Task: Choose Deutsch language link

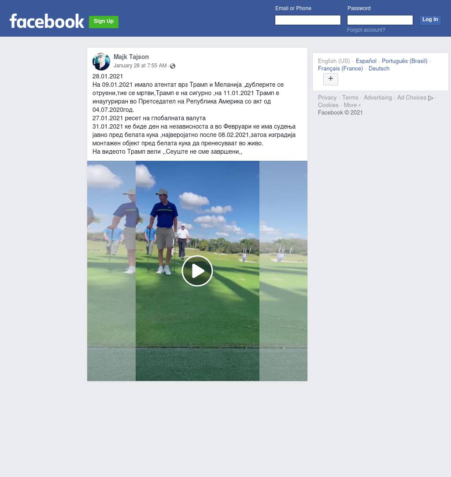Action: [x=379, y=68]
